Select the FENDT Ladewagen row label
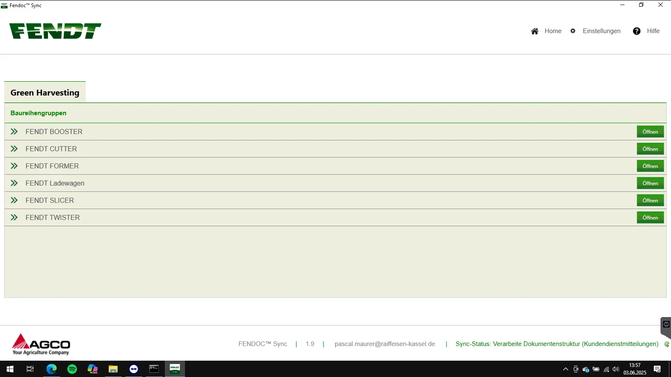Viewport: 671px width, 377px height. pos(55,183)
